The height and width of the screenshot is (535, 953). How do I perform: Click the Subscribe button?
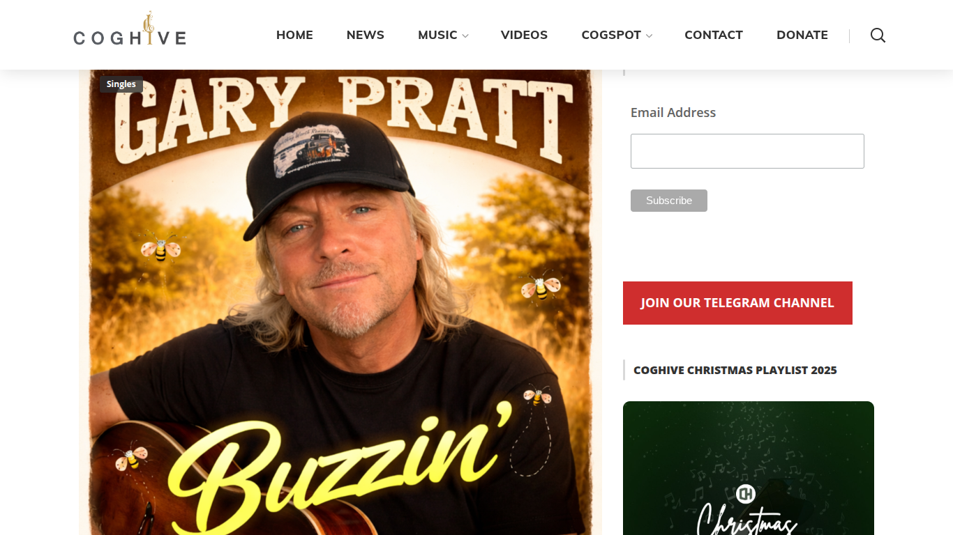pos(669,201)
